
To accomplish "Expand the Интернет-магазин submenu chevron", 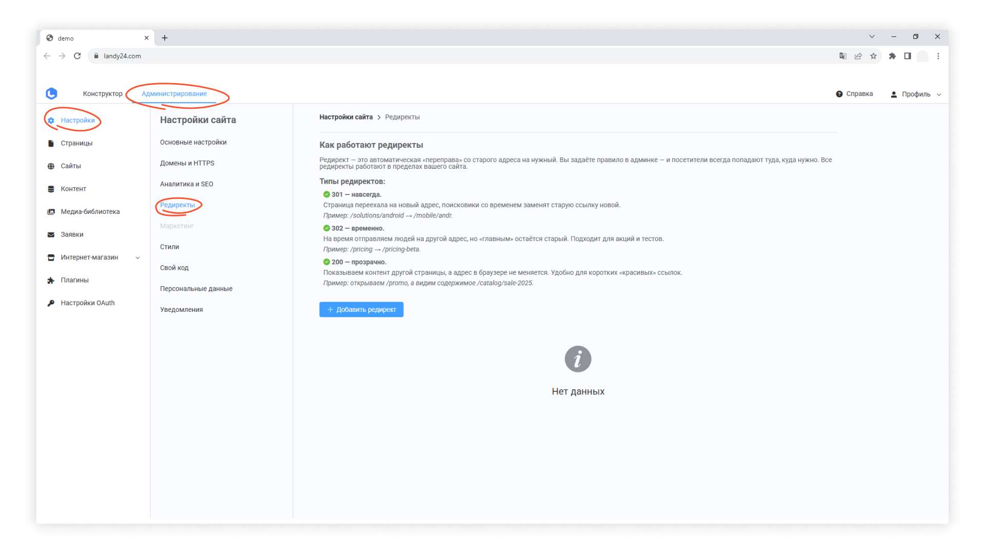I will pos(137,258).
